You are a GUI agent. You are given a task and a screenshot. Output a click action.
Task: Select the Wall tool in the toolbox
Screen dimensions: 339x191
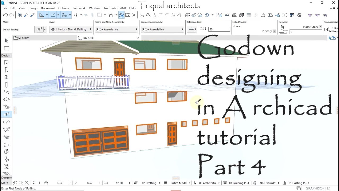click(x=7, y=62)
